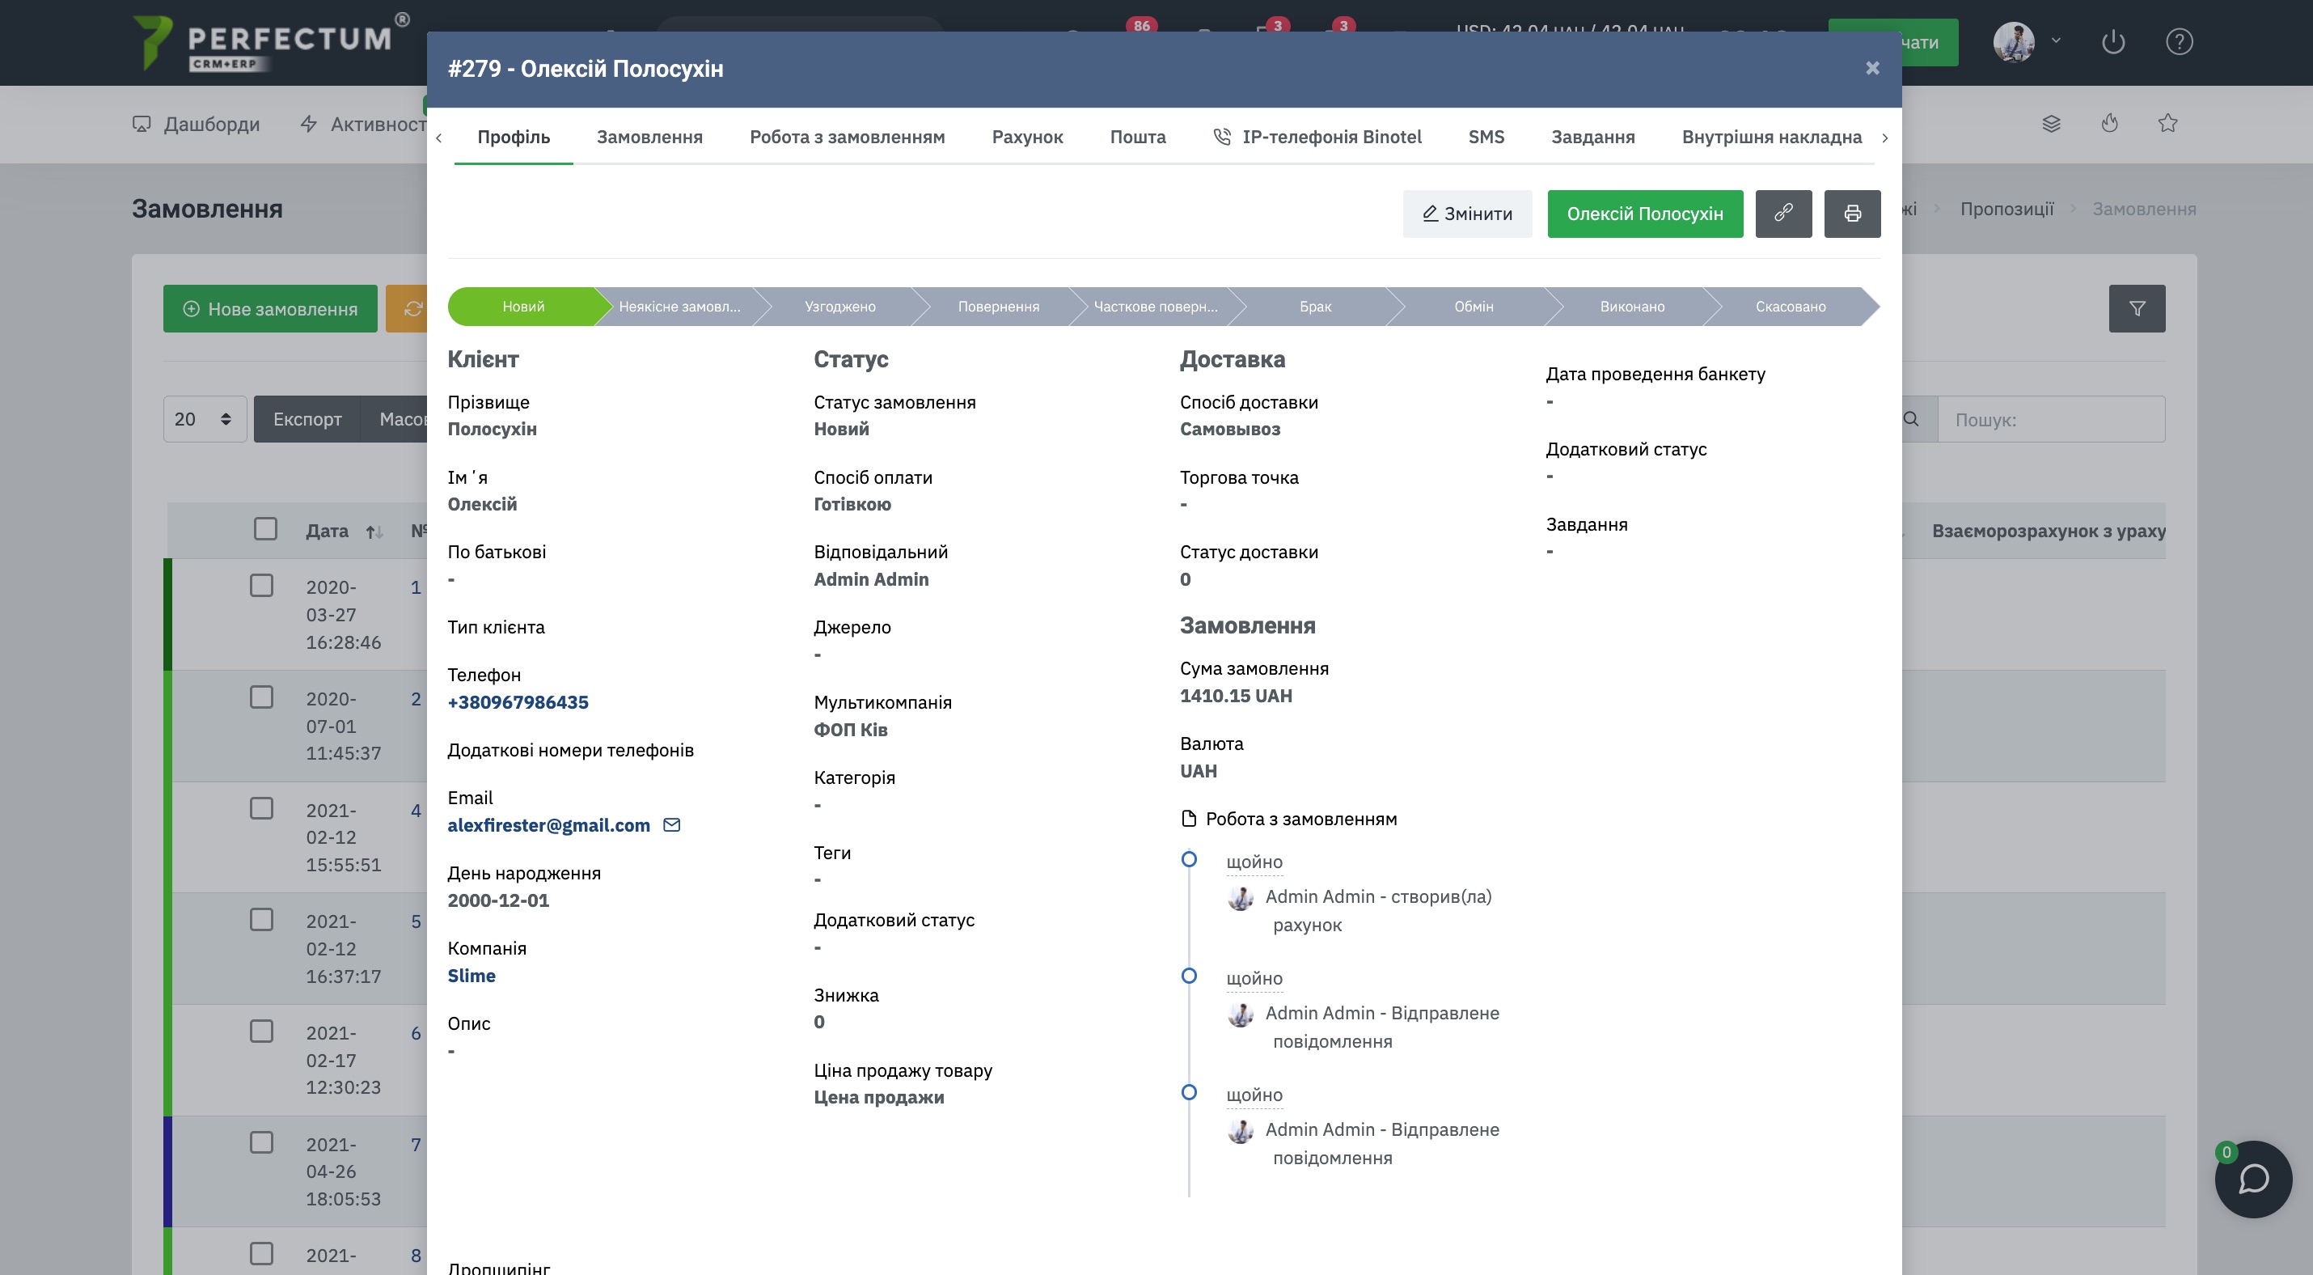The image size is (2313, 1275).
Task: Click the notification badge showing 86
Action: tap(1141, 25)
